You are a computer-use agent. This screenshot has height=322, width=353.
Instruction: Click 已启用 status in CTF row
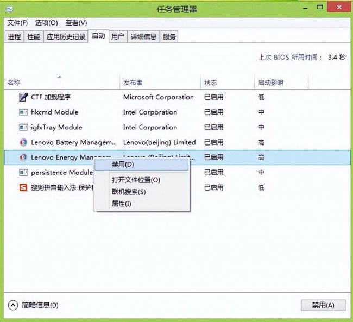click(213, 97)
